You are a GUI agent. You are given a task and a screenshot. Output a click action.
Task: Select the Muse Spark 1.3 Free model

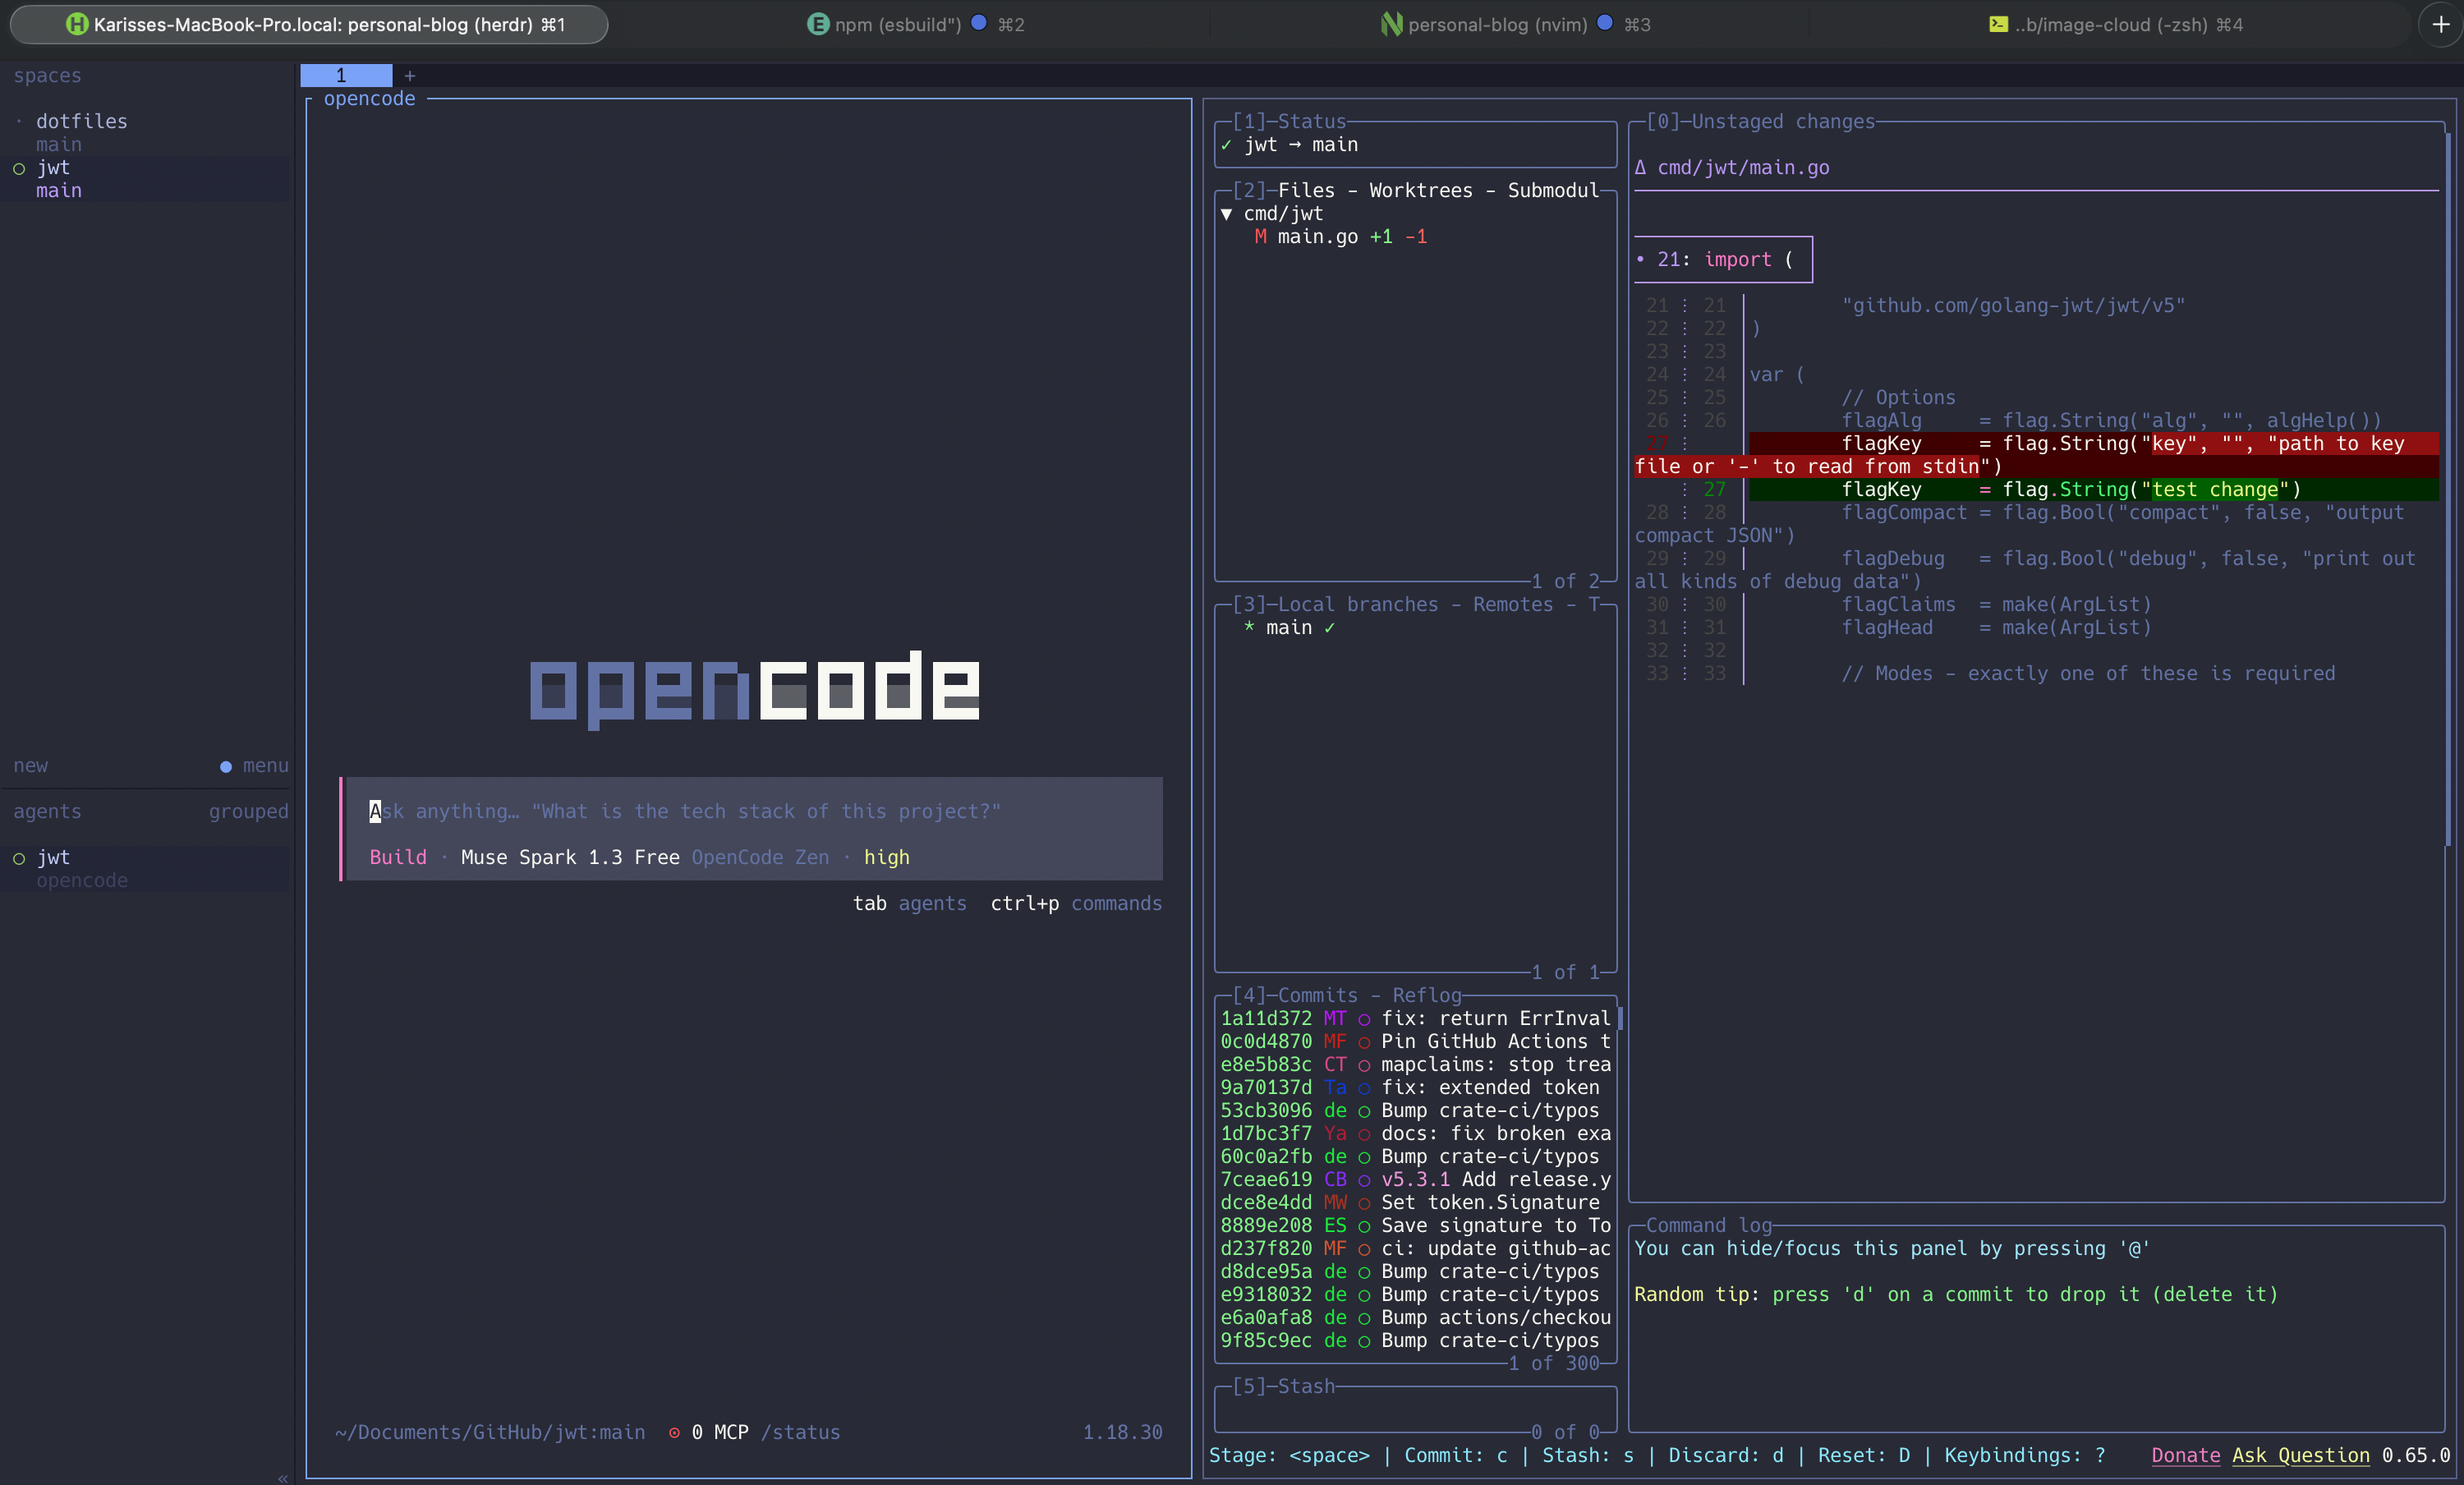tap(570, 857)
